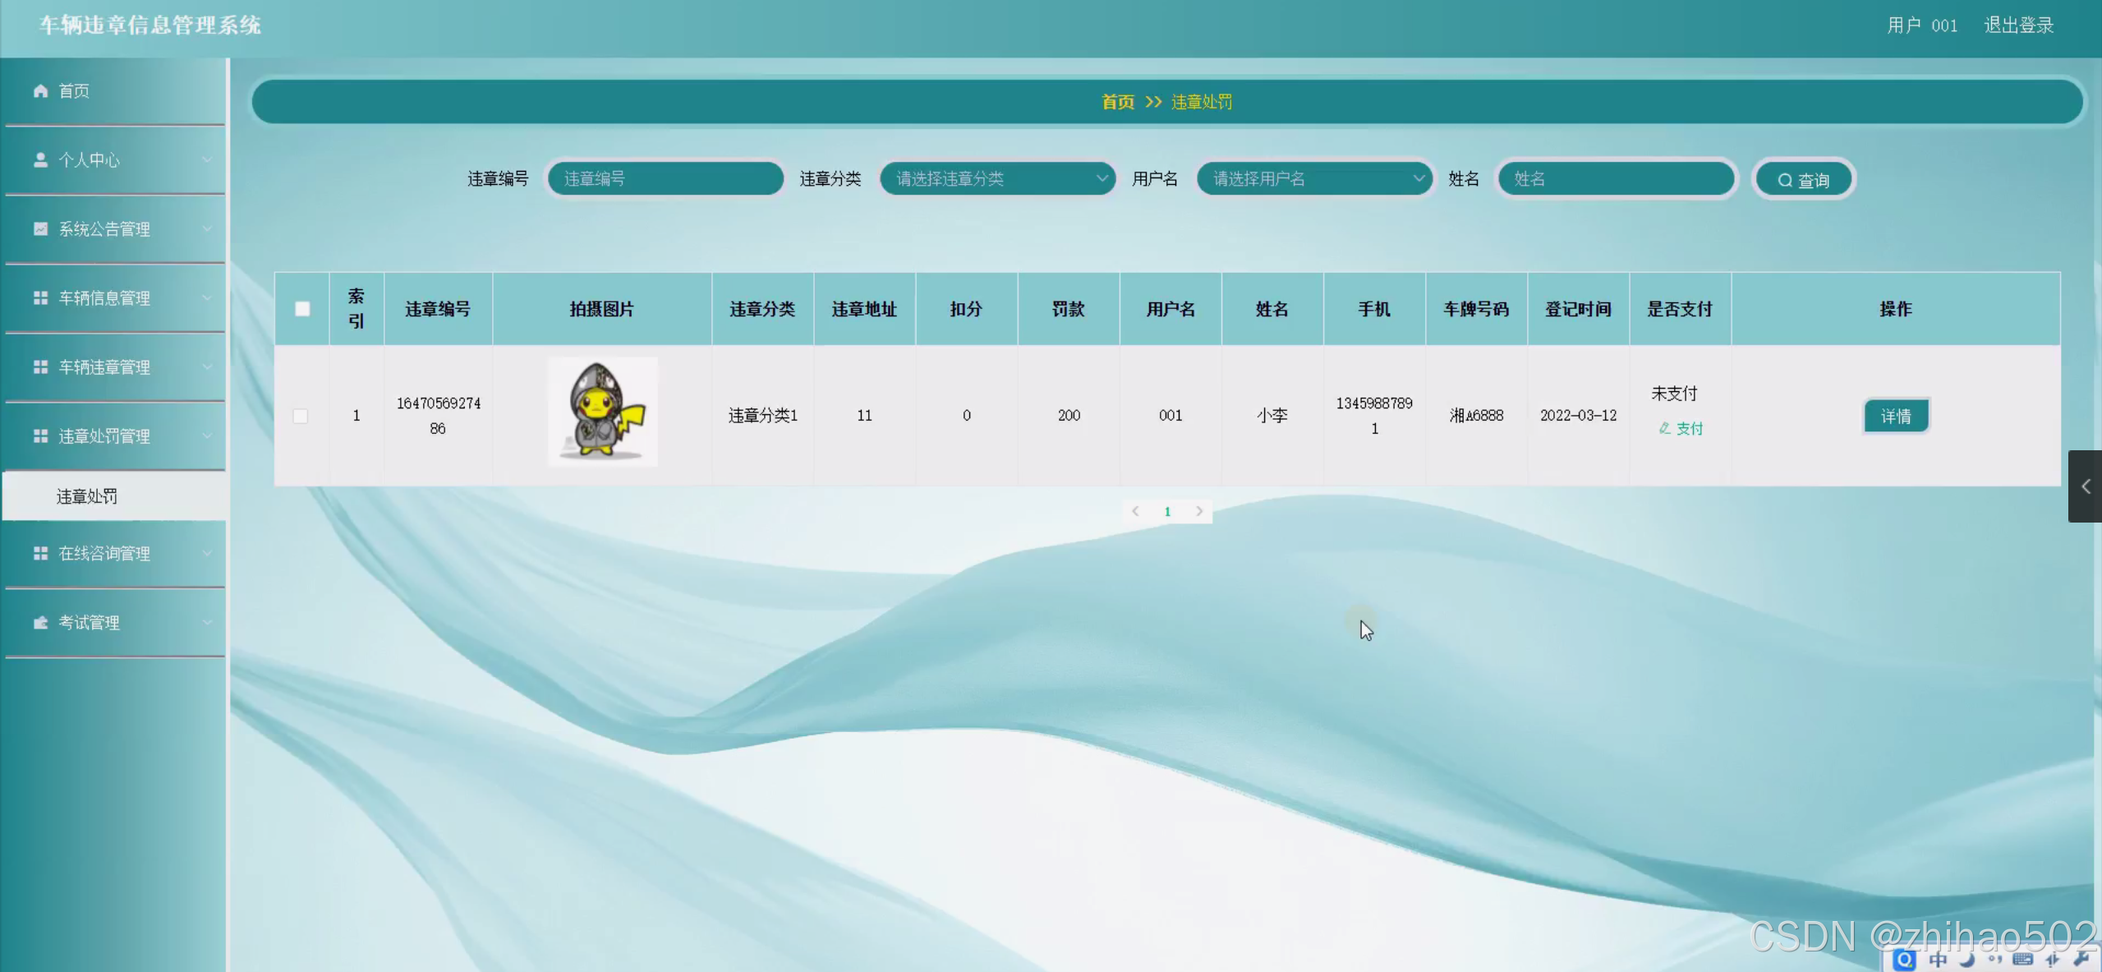Click the 考试管理 sidebar icon
Screen dimensions: 2102x972
coord(40,622)
